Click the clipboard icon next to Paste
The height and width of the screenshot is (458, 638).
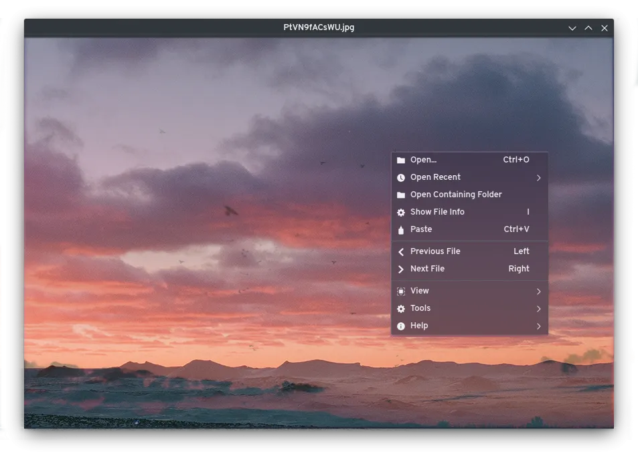point(401,230)
